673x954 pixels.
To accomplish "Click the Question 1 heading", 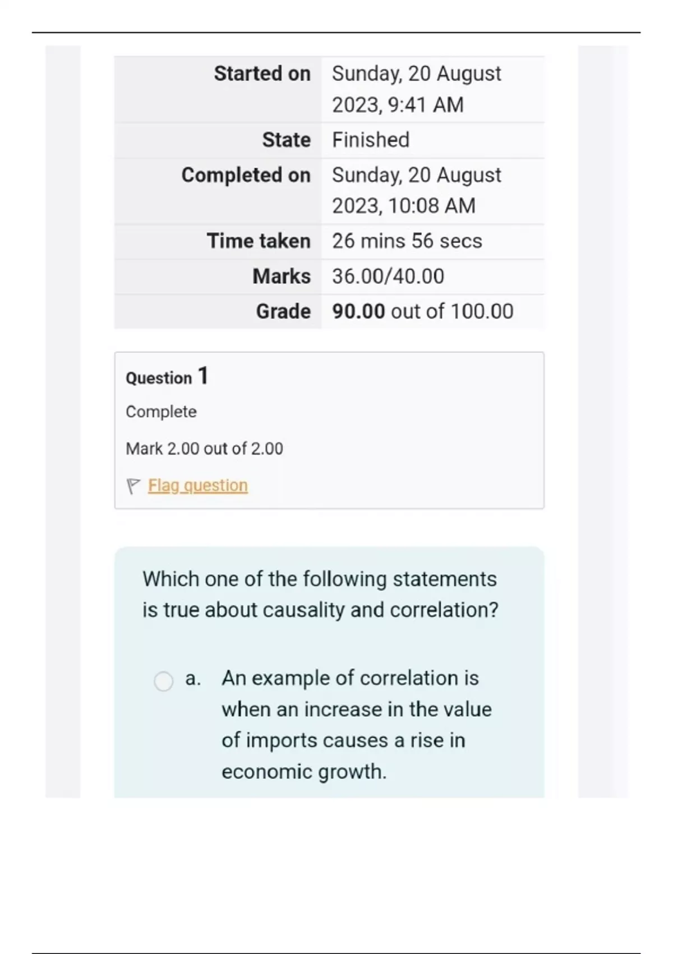I will (x=167, y=377).
